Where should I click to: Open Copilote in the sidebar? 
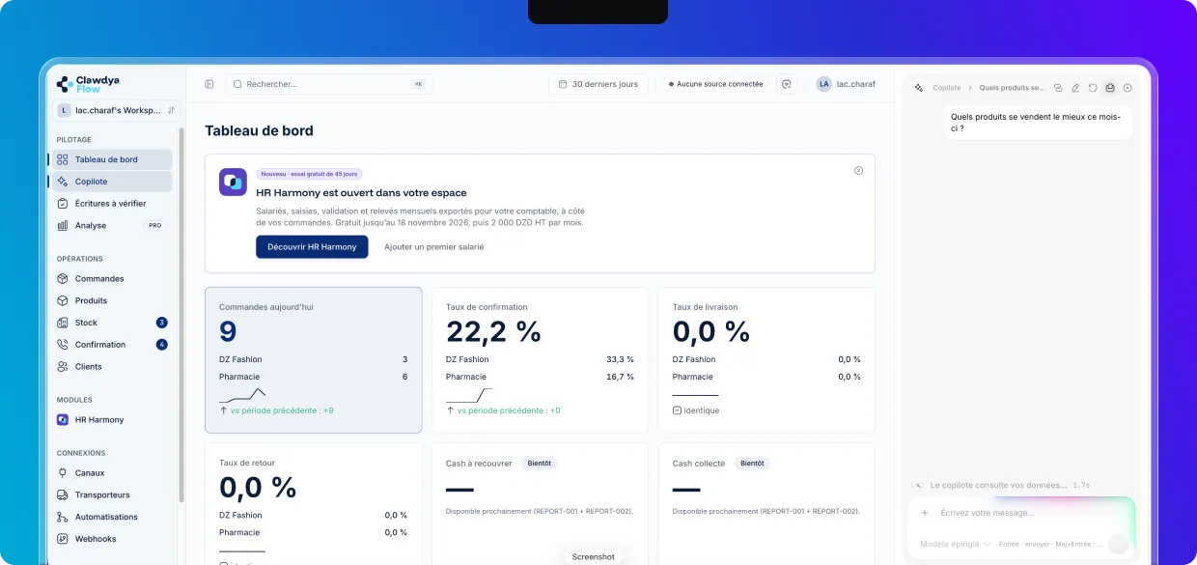[x=112, y=182]
